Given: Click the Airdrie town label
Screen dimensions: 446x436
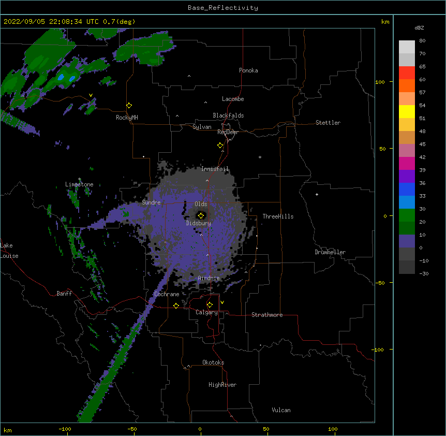Looking at the screenshot, I should click(x=209, y=278).
